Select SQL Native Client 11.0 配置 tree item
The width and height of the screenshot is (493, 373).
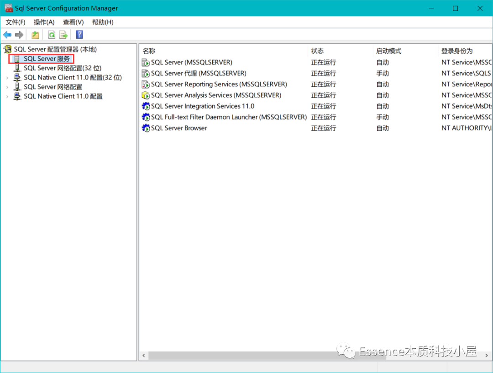pos(63,96)
